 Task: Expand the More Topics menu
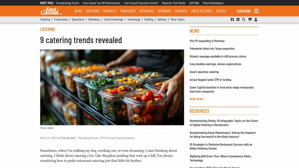[x=178, y=20]
